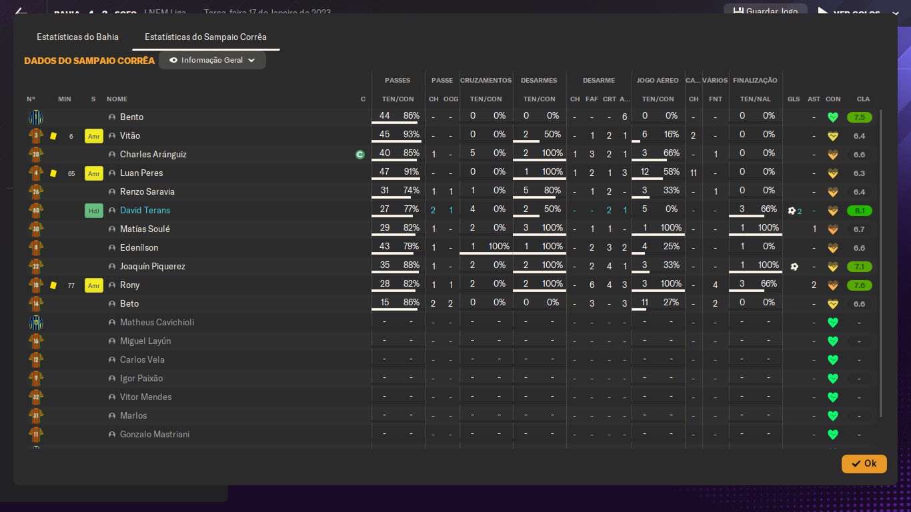
Task: Click David Terans 8.1 rating badge
Action: pos(859,211)
